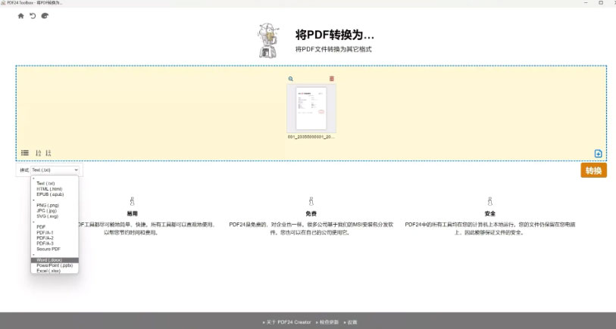Pick PowerPoint (.pptx) format option
This screenshot has width=616, height=329.
[55, 265]
